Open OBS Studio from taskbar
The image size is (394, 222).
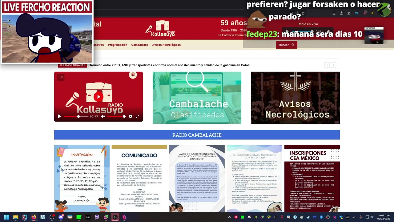tap(52, 217)
